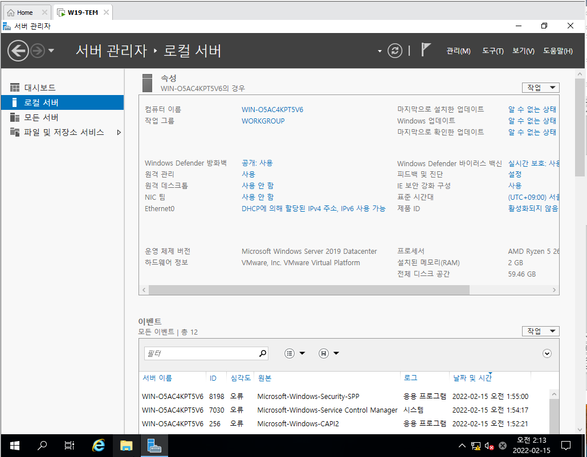This screenshot has width=587, height=457.
Task: Sort events by ID column
Action: pyautogui.click(x=213, y=378)
